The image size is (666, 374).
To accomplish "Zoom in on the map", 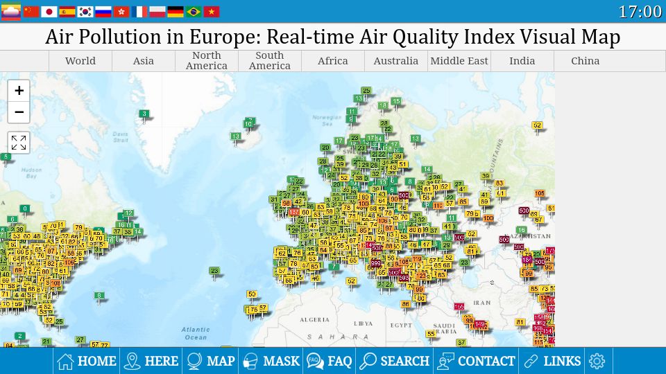I will tap(19, 90).
